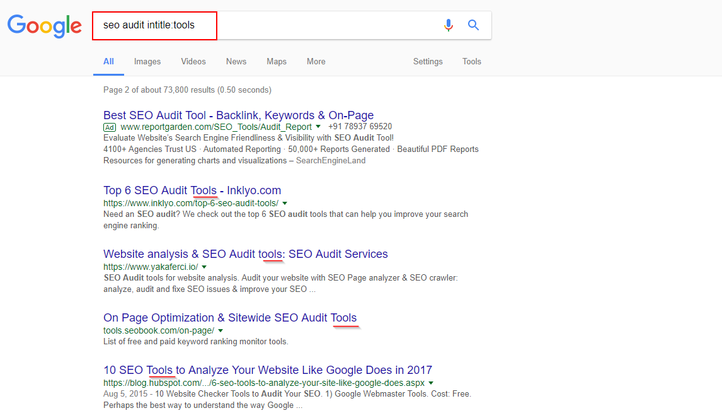722x413 pixels.
Task: Open Best SEO Audit Tool ad link
Action: [239, 115]
